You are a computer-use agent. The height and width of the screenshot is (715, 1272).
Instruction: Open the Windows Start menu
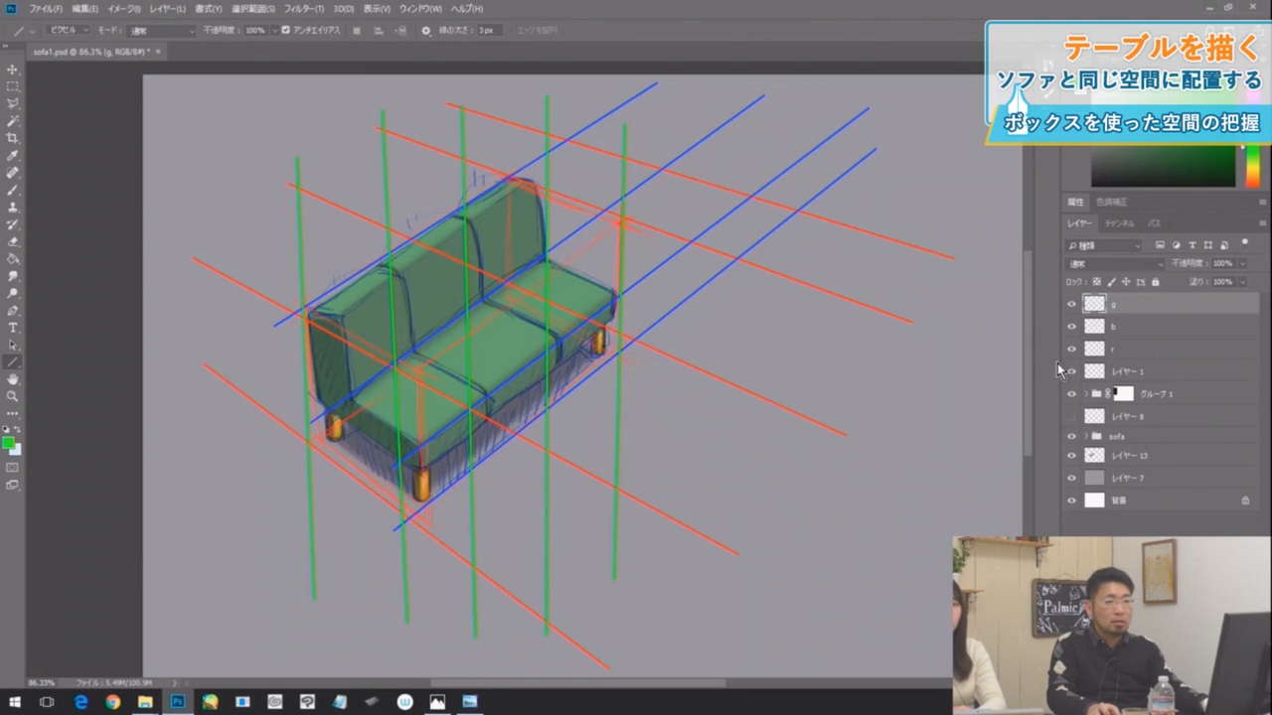14,702
